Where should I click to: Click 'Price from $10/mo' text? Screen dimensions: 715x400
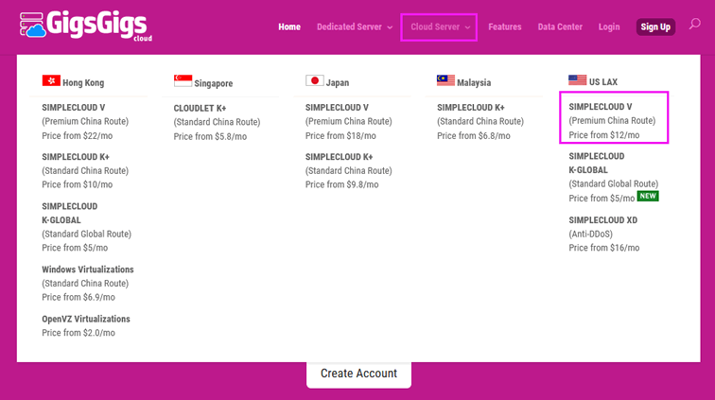coord(77,184)
